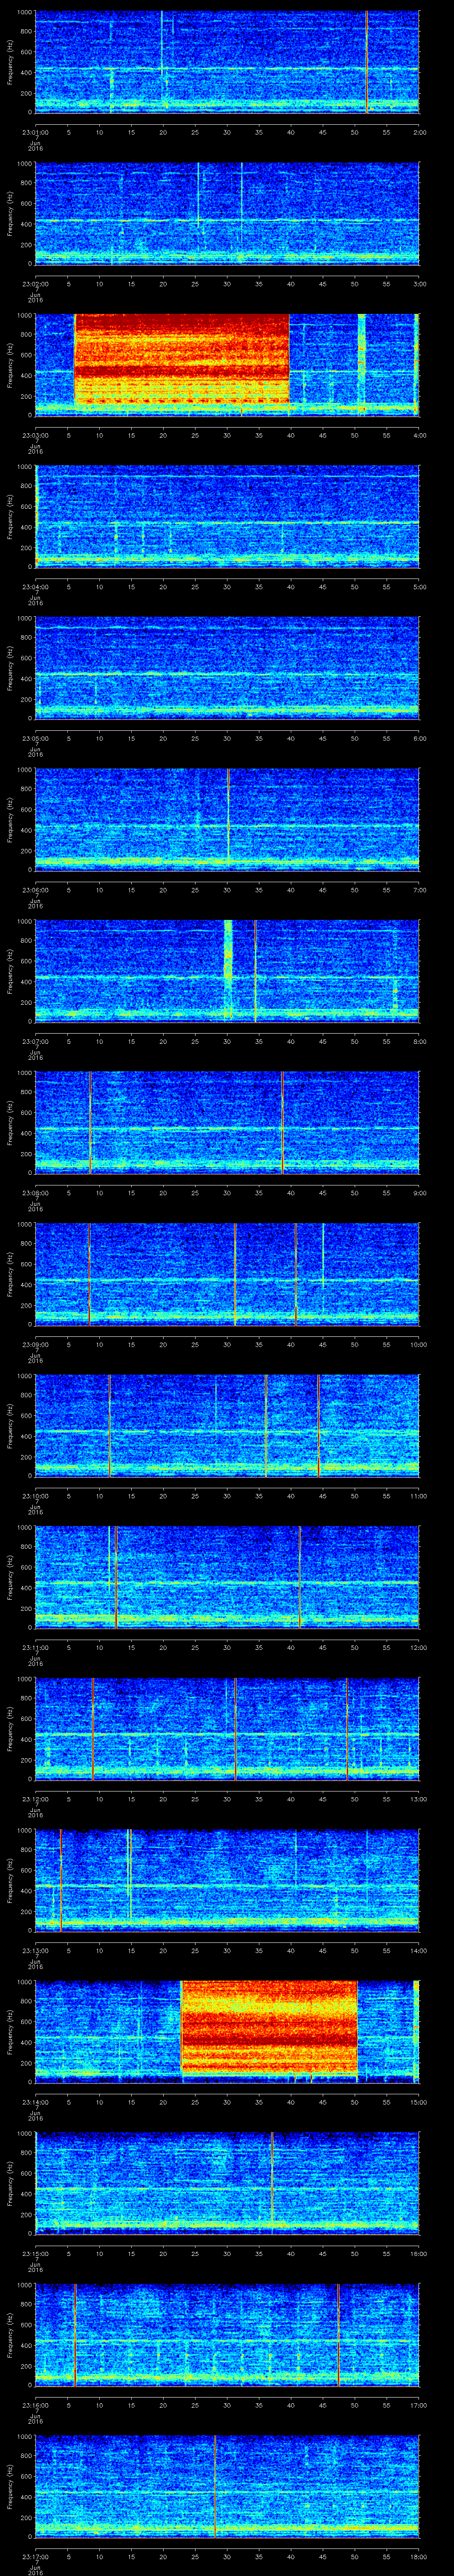Select the red spike near 31 seconds in 23:12:00 panel

click(x=235, y=1728)
